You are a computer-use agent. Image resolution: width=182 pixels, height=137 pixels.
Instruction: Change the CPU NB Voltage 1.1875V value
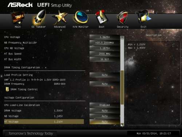coord(104,48)
